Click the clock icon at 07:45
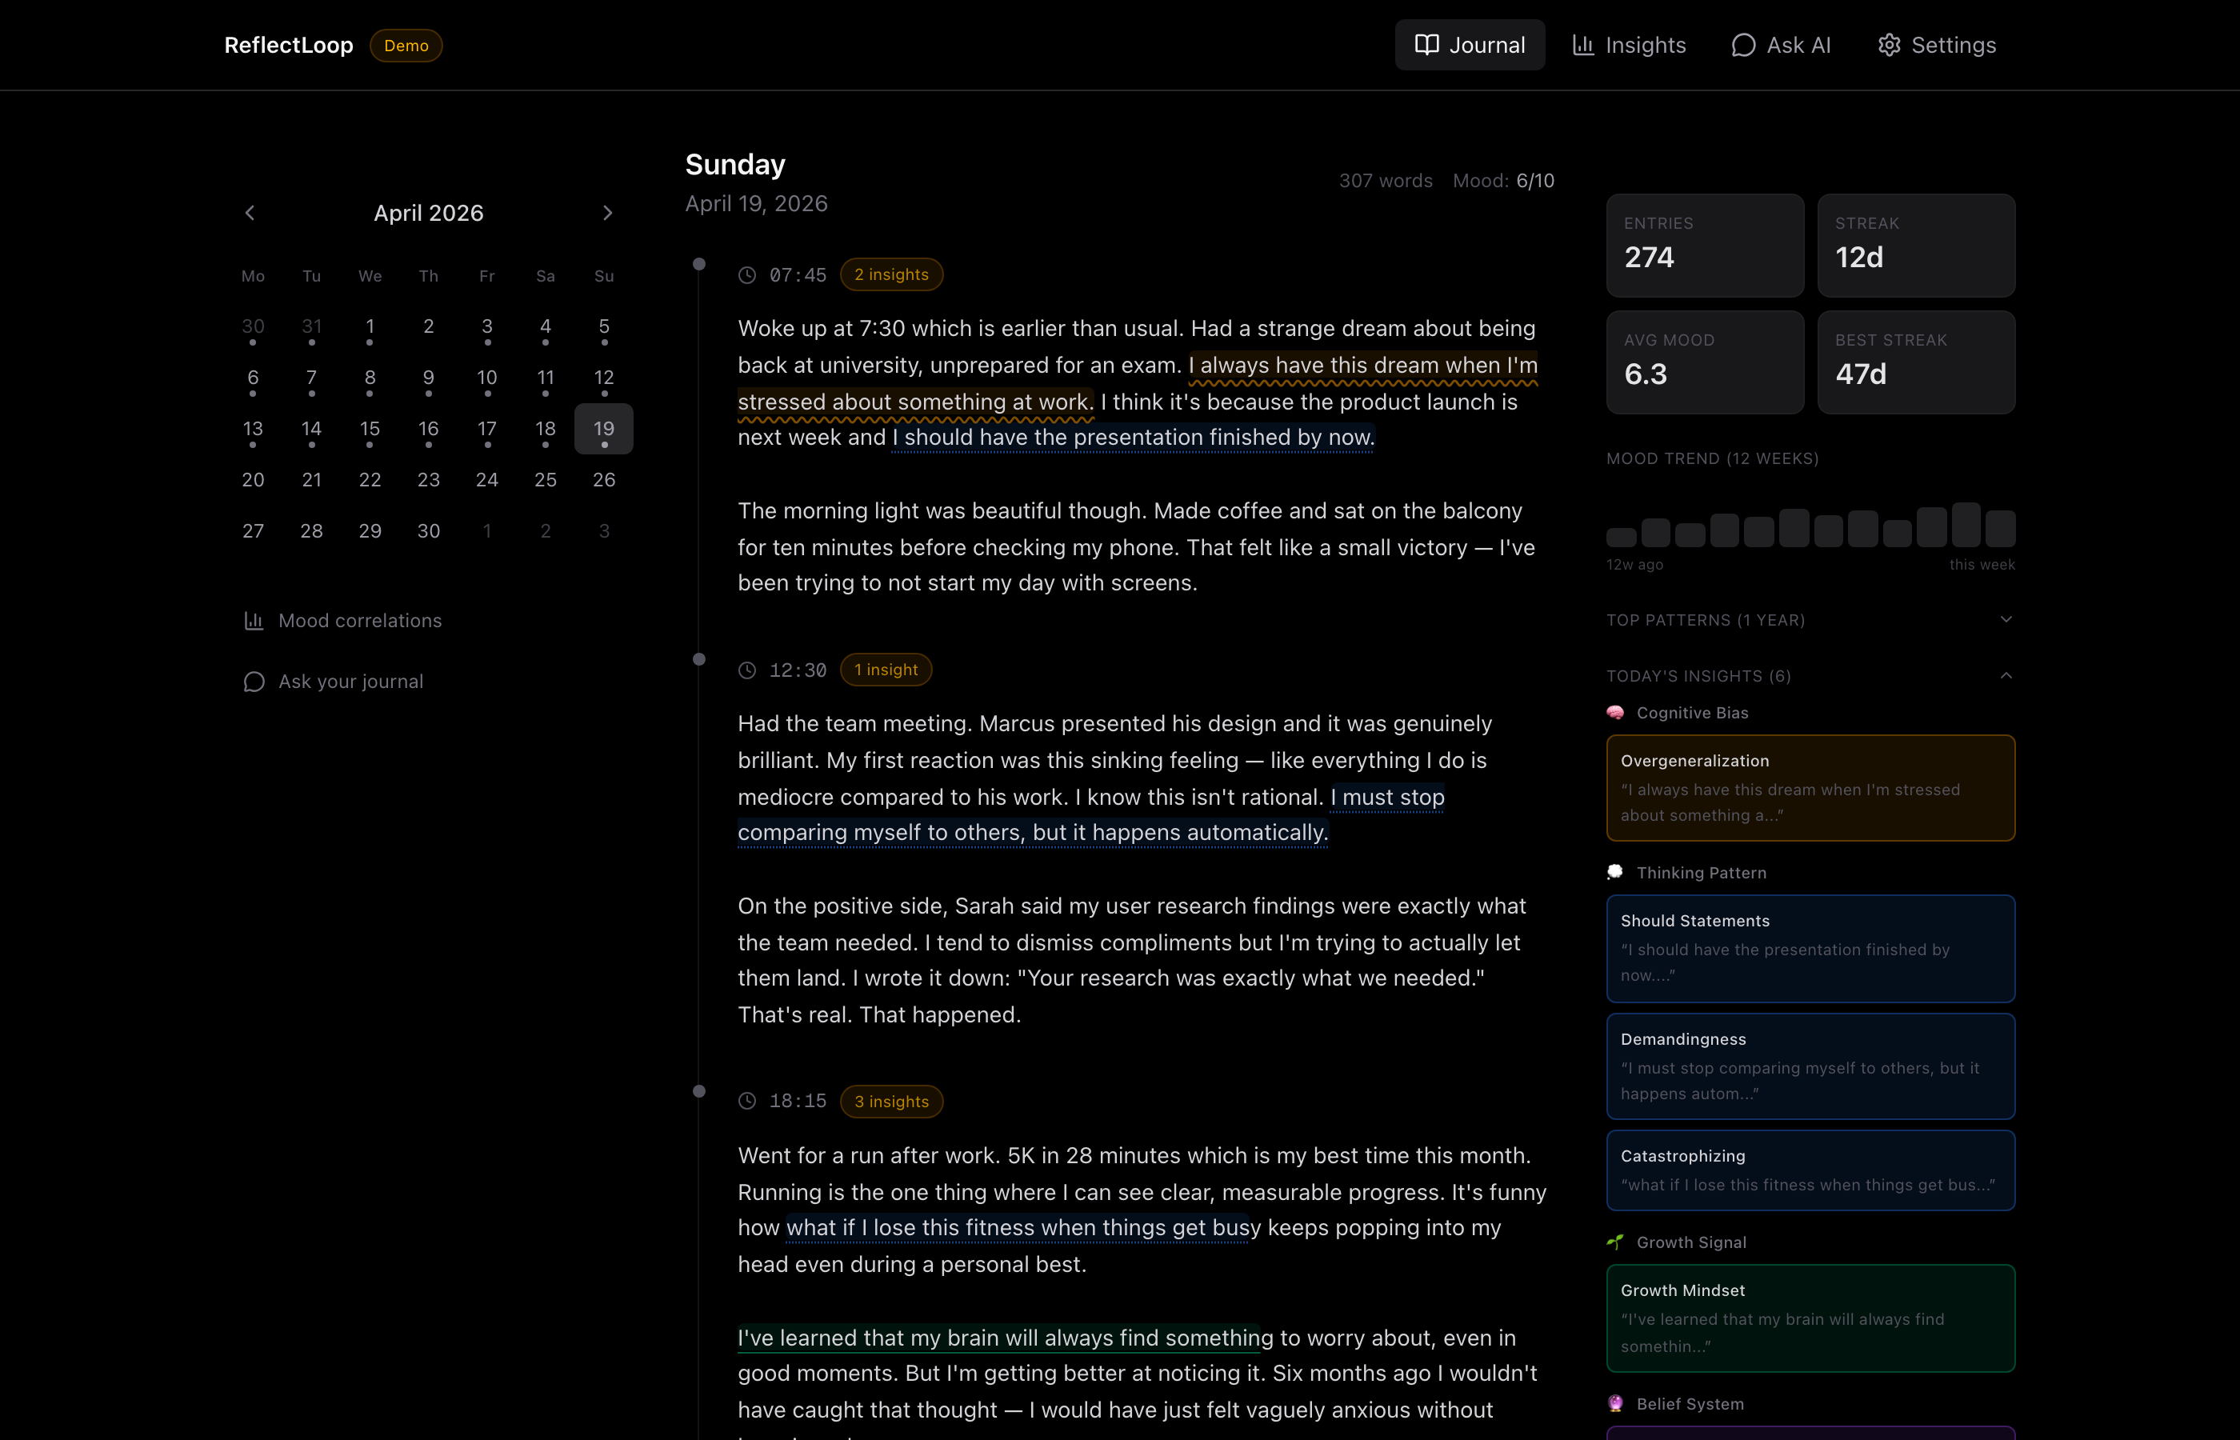Screen dimensions: 2240x1440 (x=747, y=275)
